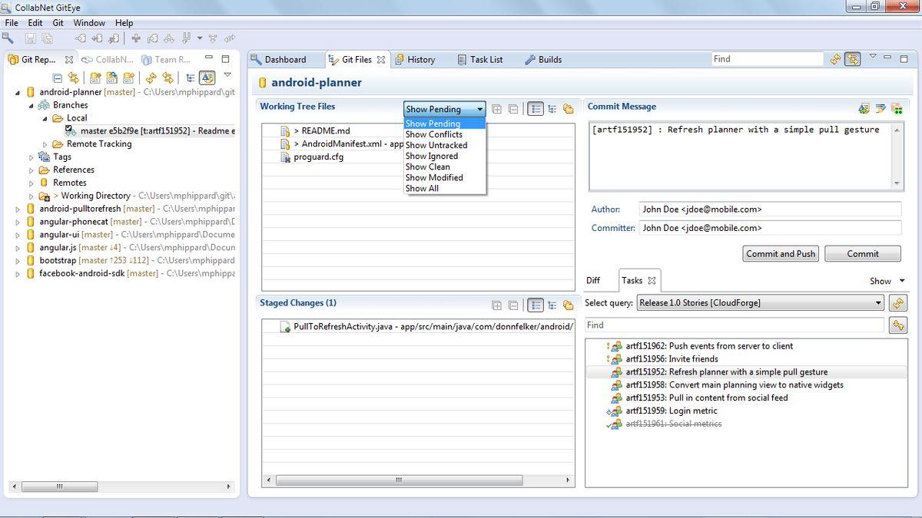Refresh the Release 1.0 Stories query
This screenshot has height=518, width=922.
[897, 303]
